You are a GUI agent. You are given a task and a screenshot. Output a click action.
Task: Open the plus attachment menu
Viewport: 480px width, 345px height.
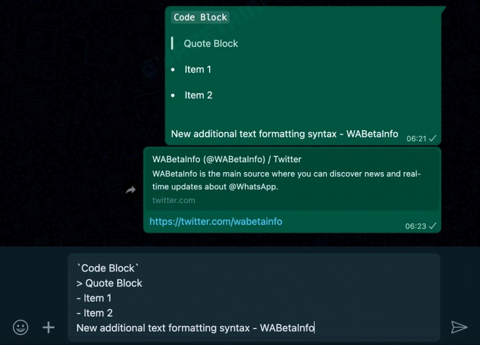(49, 327)
